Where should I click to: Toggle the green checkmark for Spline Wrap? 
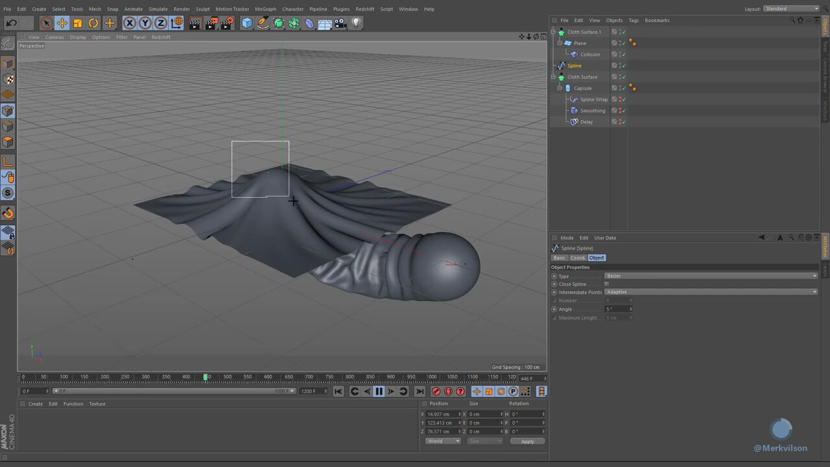(x=624, y=99)
